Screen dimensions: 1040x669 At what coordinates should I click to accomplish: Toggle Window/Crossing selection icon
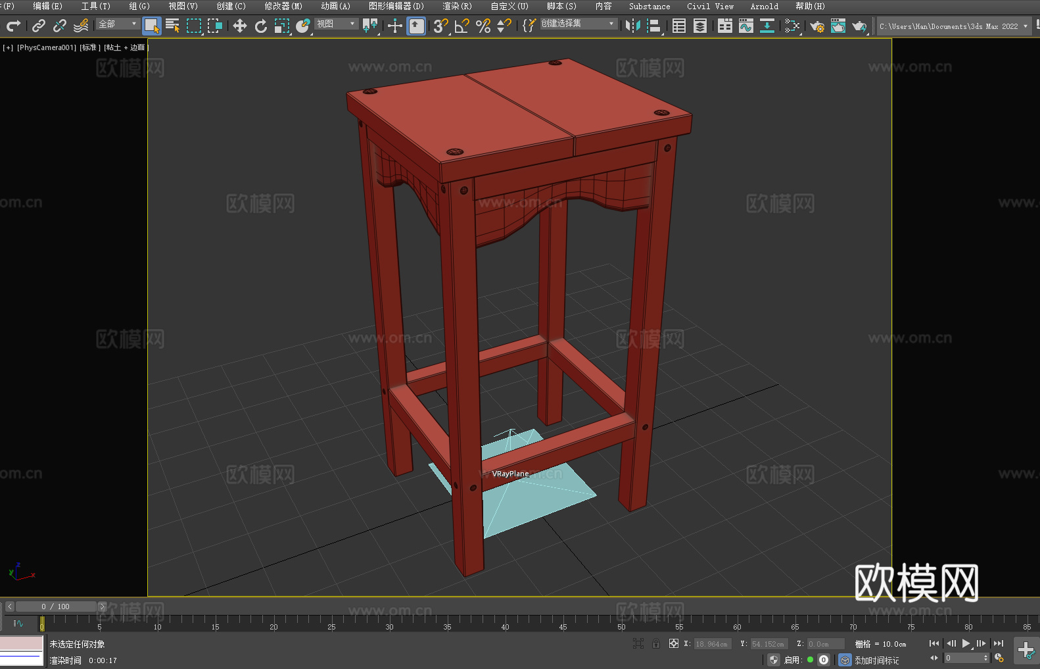(x=215, y=26)
